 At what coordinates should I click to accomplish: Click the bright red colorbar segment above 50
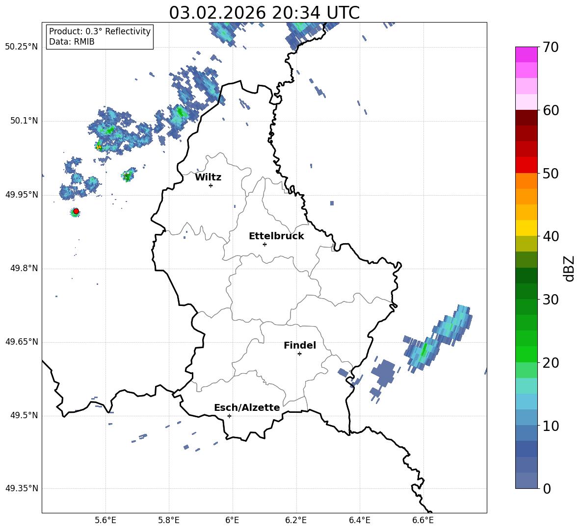coord(526,165)
